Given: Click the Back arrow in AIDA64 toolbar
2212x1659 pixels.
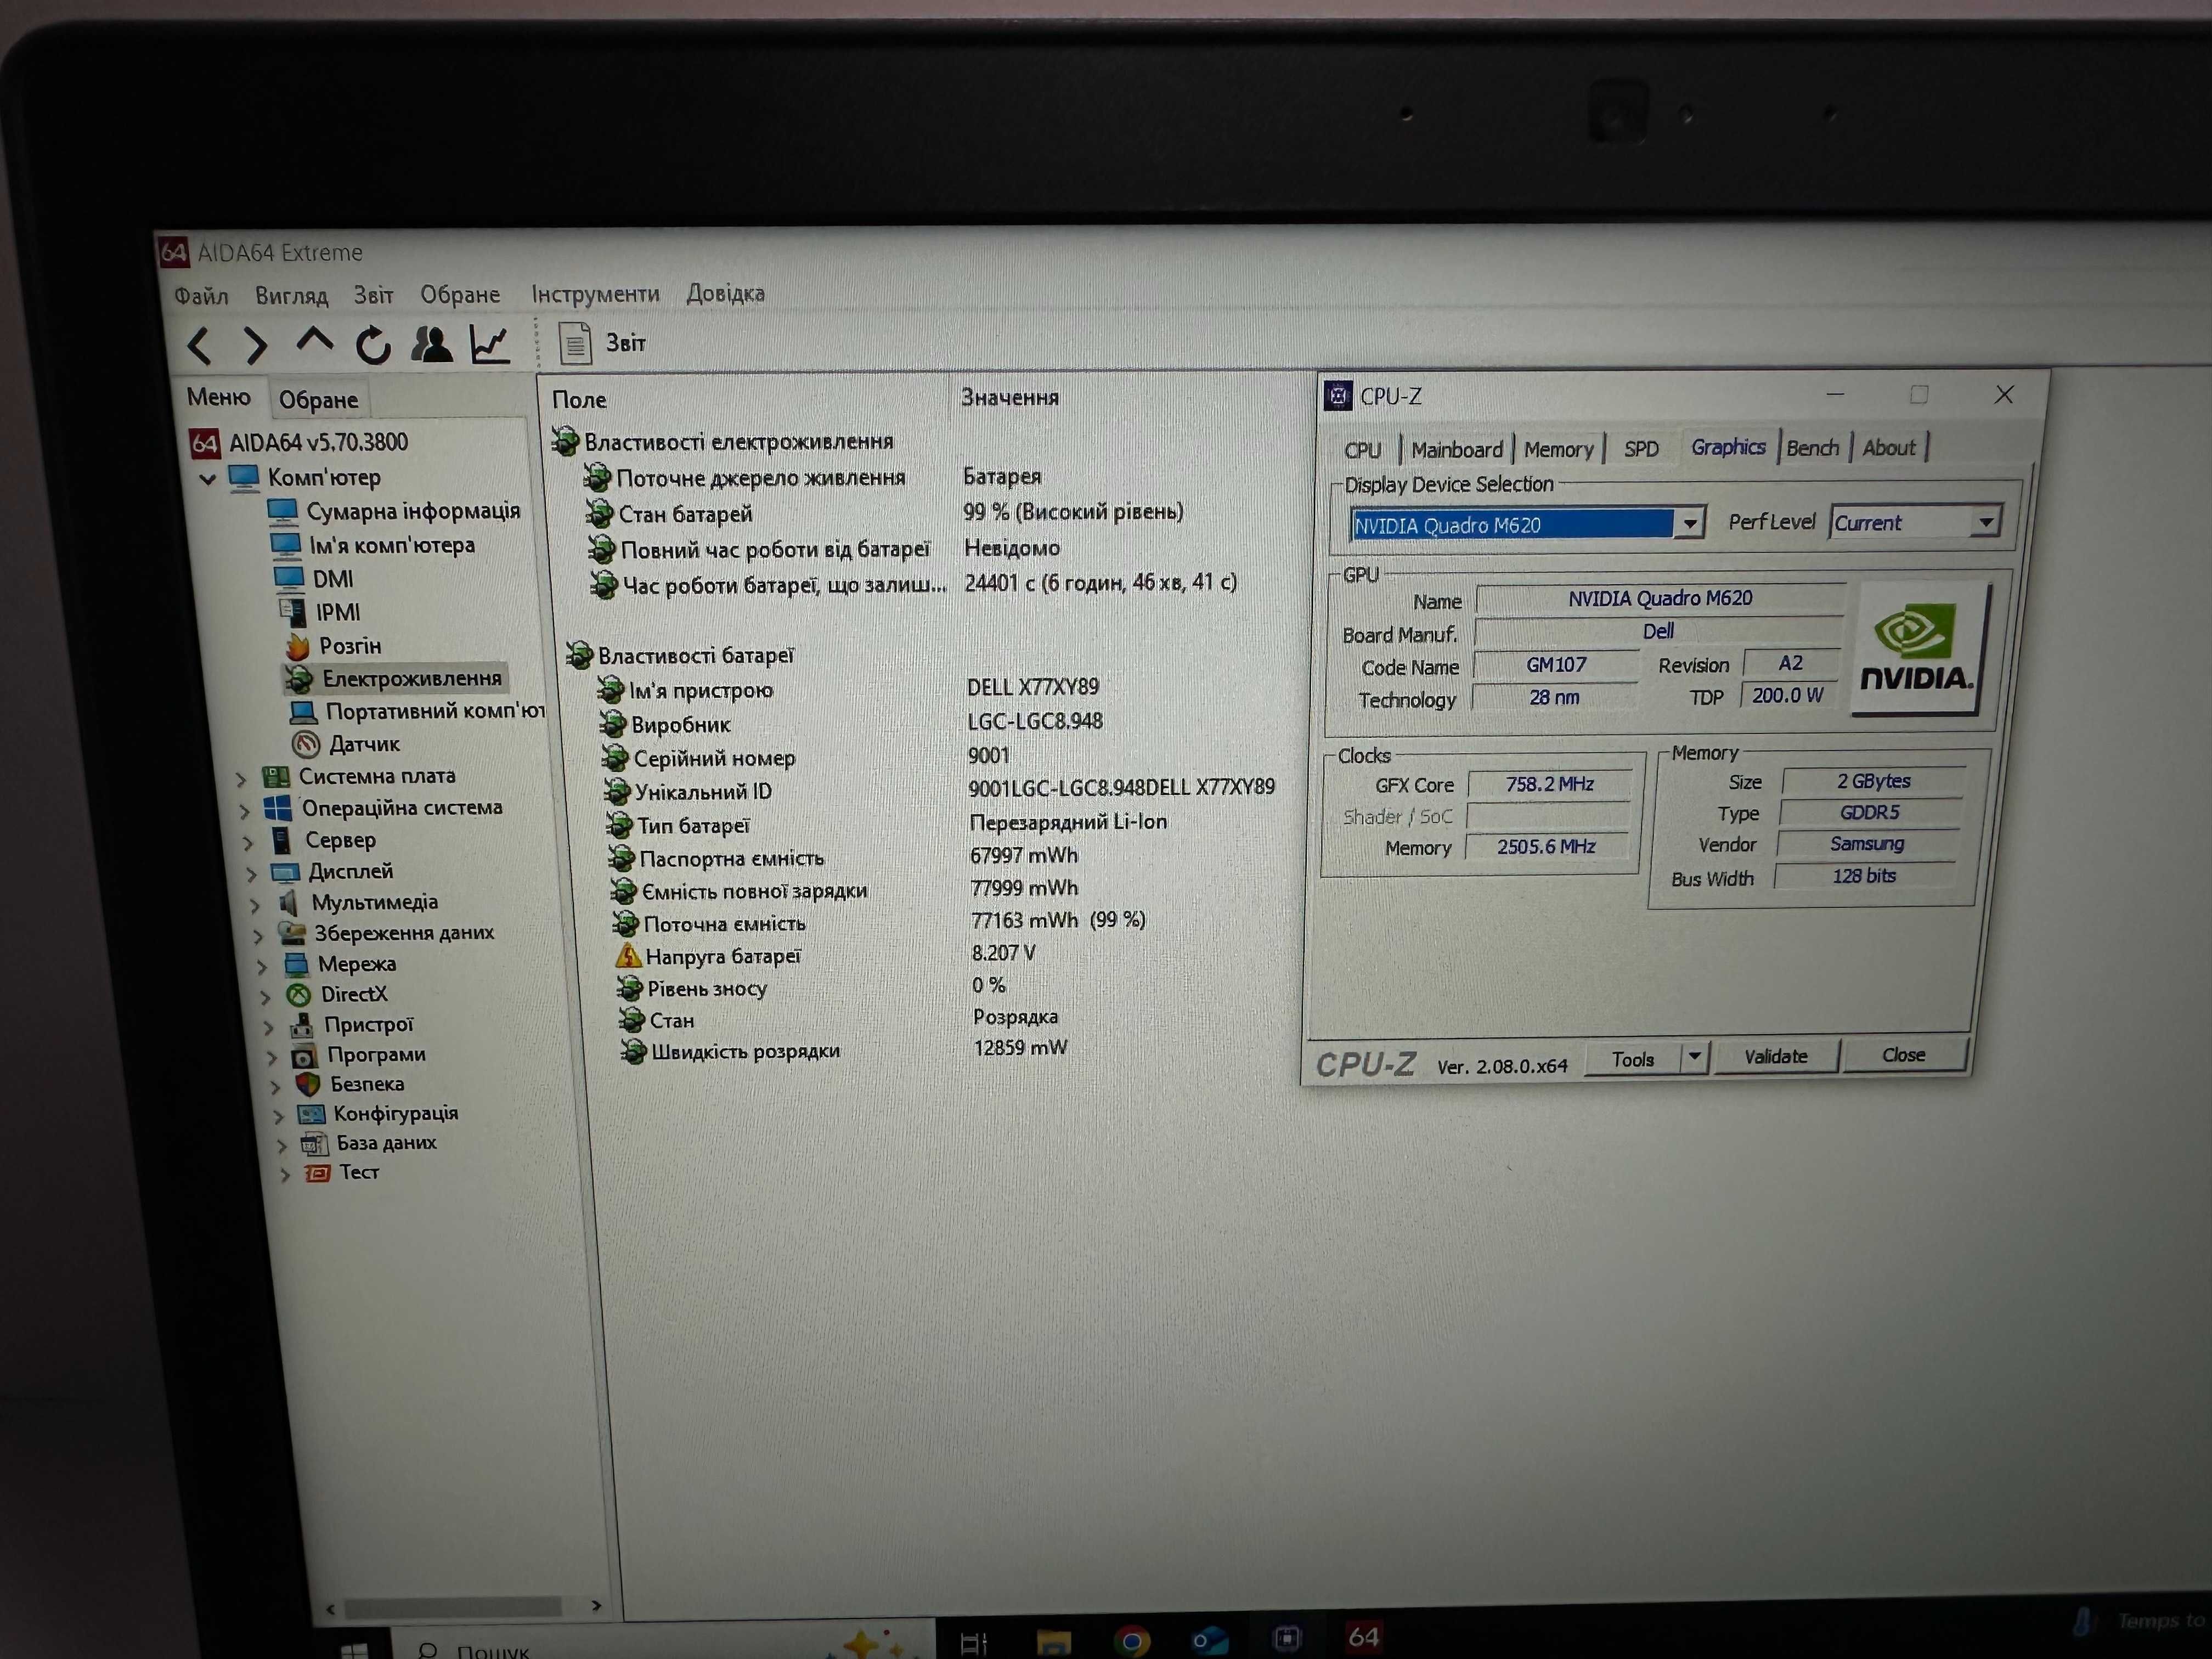Looking at the screenshot, I should click(200, 346).
